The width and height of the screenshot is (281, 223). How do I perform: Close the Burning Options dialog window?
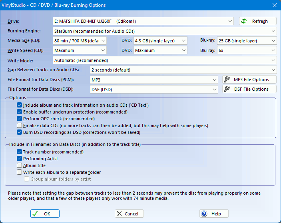(274, 5)
